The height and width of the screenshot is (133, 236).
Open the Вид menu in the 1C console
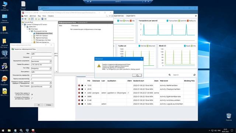39,16
